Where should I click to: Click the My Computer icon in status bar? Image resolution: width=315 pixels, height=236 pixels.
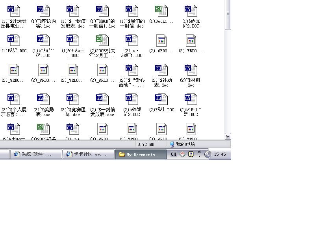(172, 144)
